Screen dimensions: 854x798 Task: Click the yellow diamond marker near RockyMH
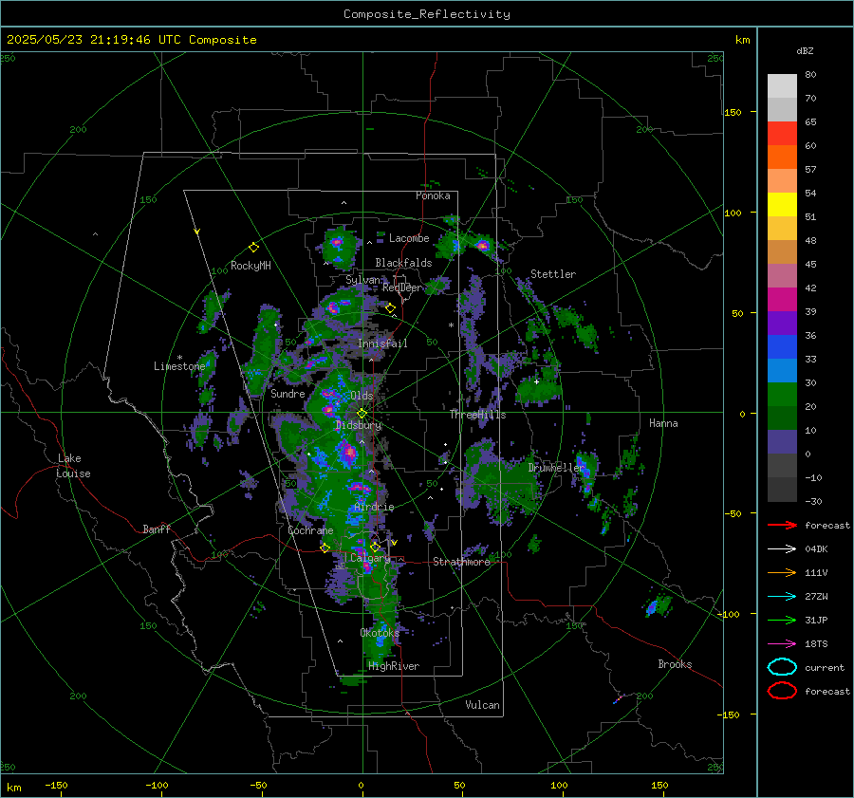pos(253,248)
